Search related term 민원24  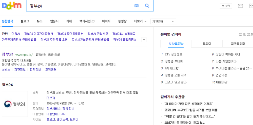[16, 34]
